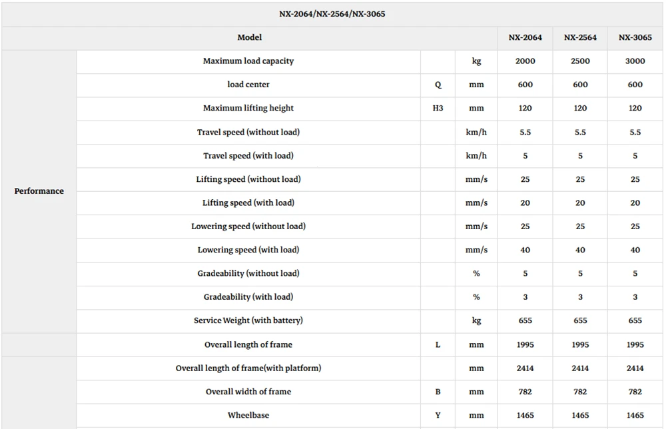
Task: Click the Wheelbase row label
Action: 248,416
